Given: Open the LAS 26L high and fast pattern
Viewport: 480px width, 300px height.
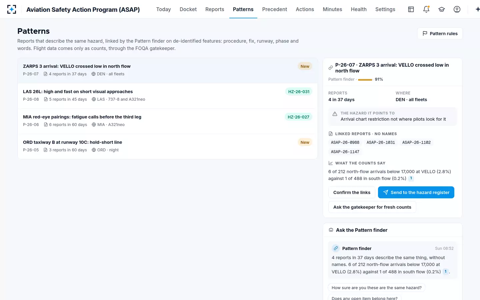Looking at the screenshot, I should pos(167,96).
